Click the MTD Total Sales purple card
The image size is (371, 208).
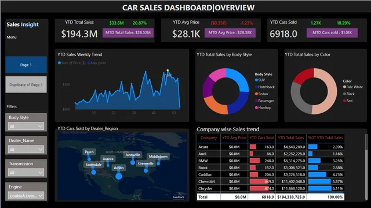128,33
